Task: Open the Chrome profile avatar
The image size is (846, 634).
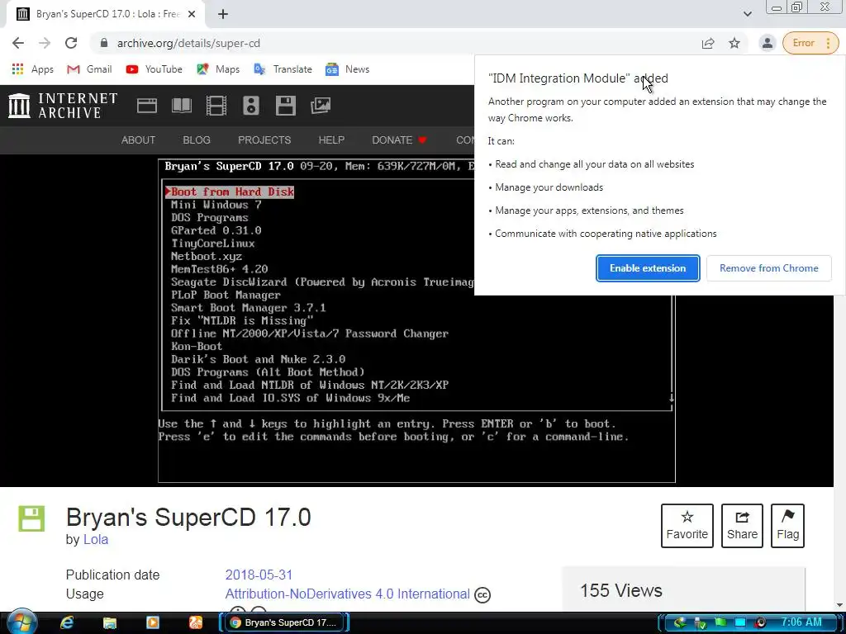Action: (767, 43)
